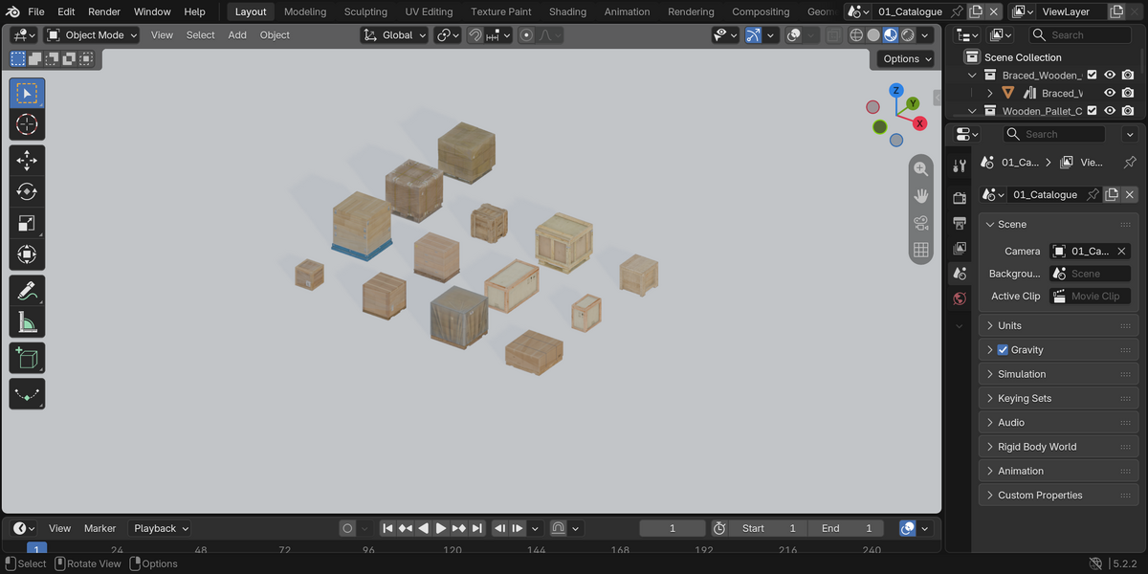Toggle snapping magnet in viewport header
Viewport: 1148px width, 574px height.
[x=475, y=35]
